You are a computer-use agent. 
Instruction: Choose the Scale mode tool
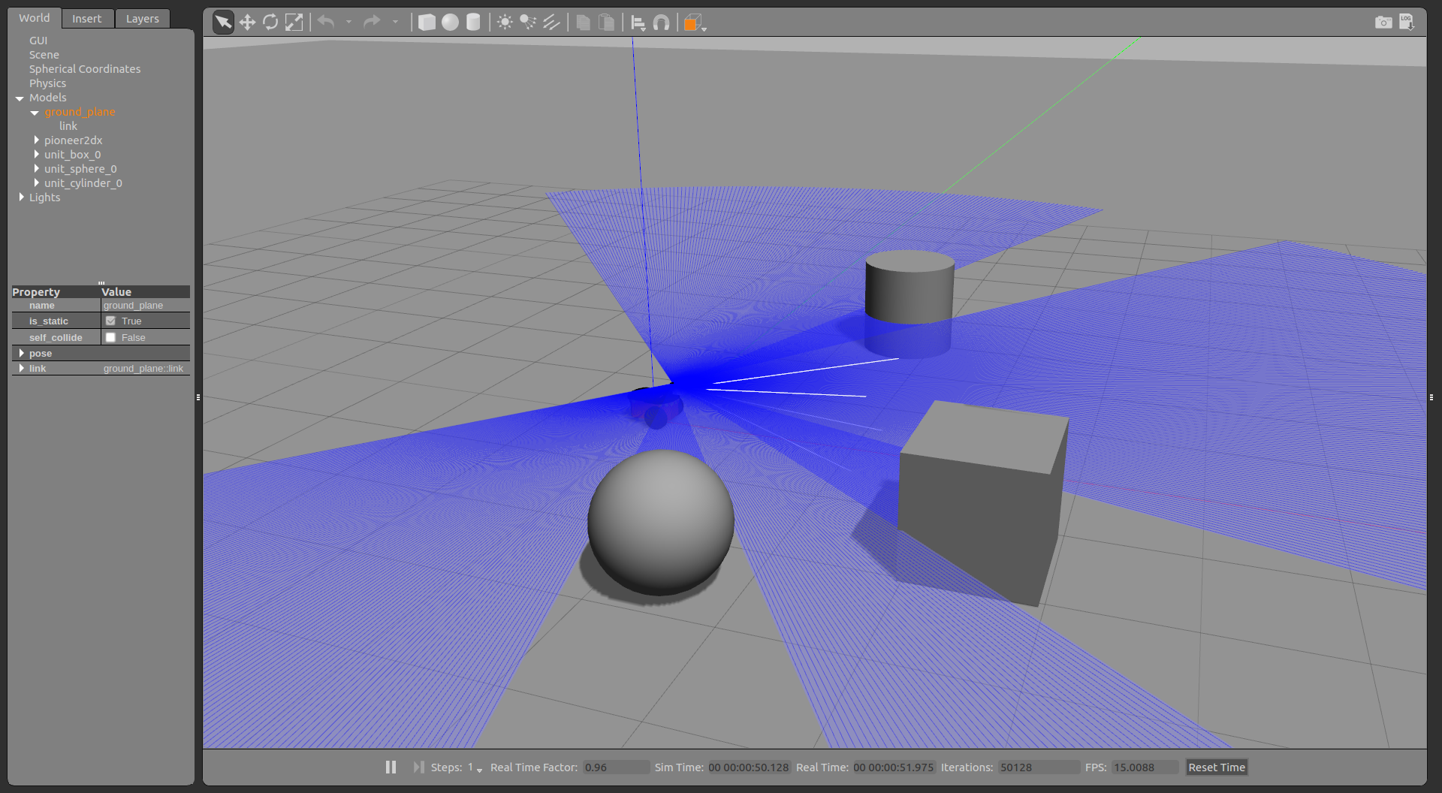click(x=294, y=23)
